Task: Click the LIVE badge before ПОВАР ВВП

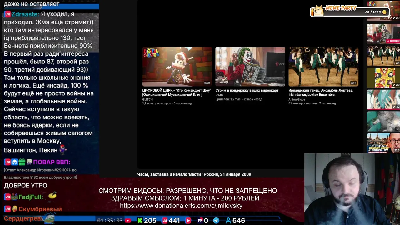Action: click(7, 162)
